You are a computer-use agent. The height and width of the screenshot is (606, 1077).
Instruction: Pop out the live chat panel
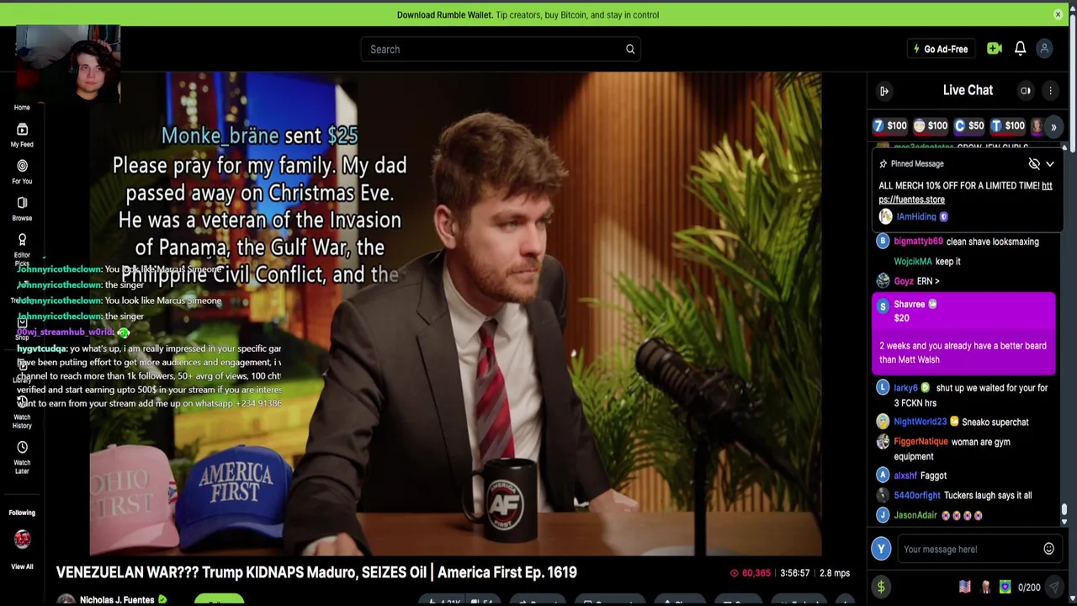coord(884,91)
